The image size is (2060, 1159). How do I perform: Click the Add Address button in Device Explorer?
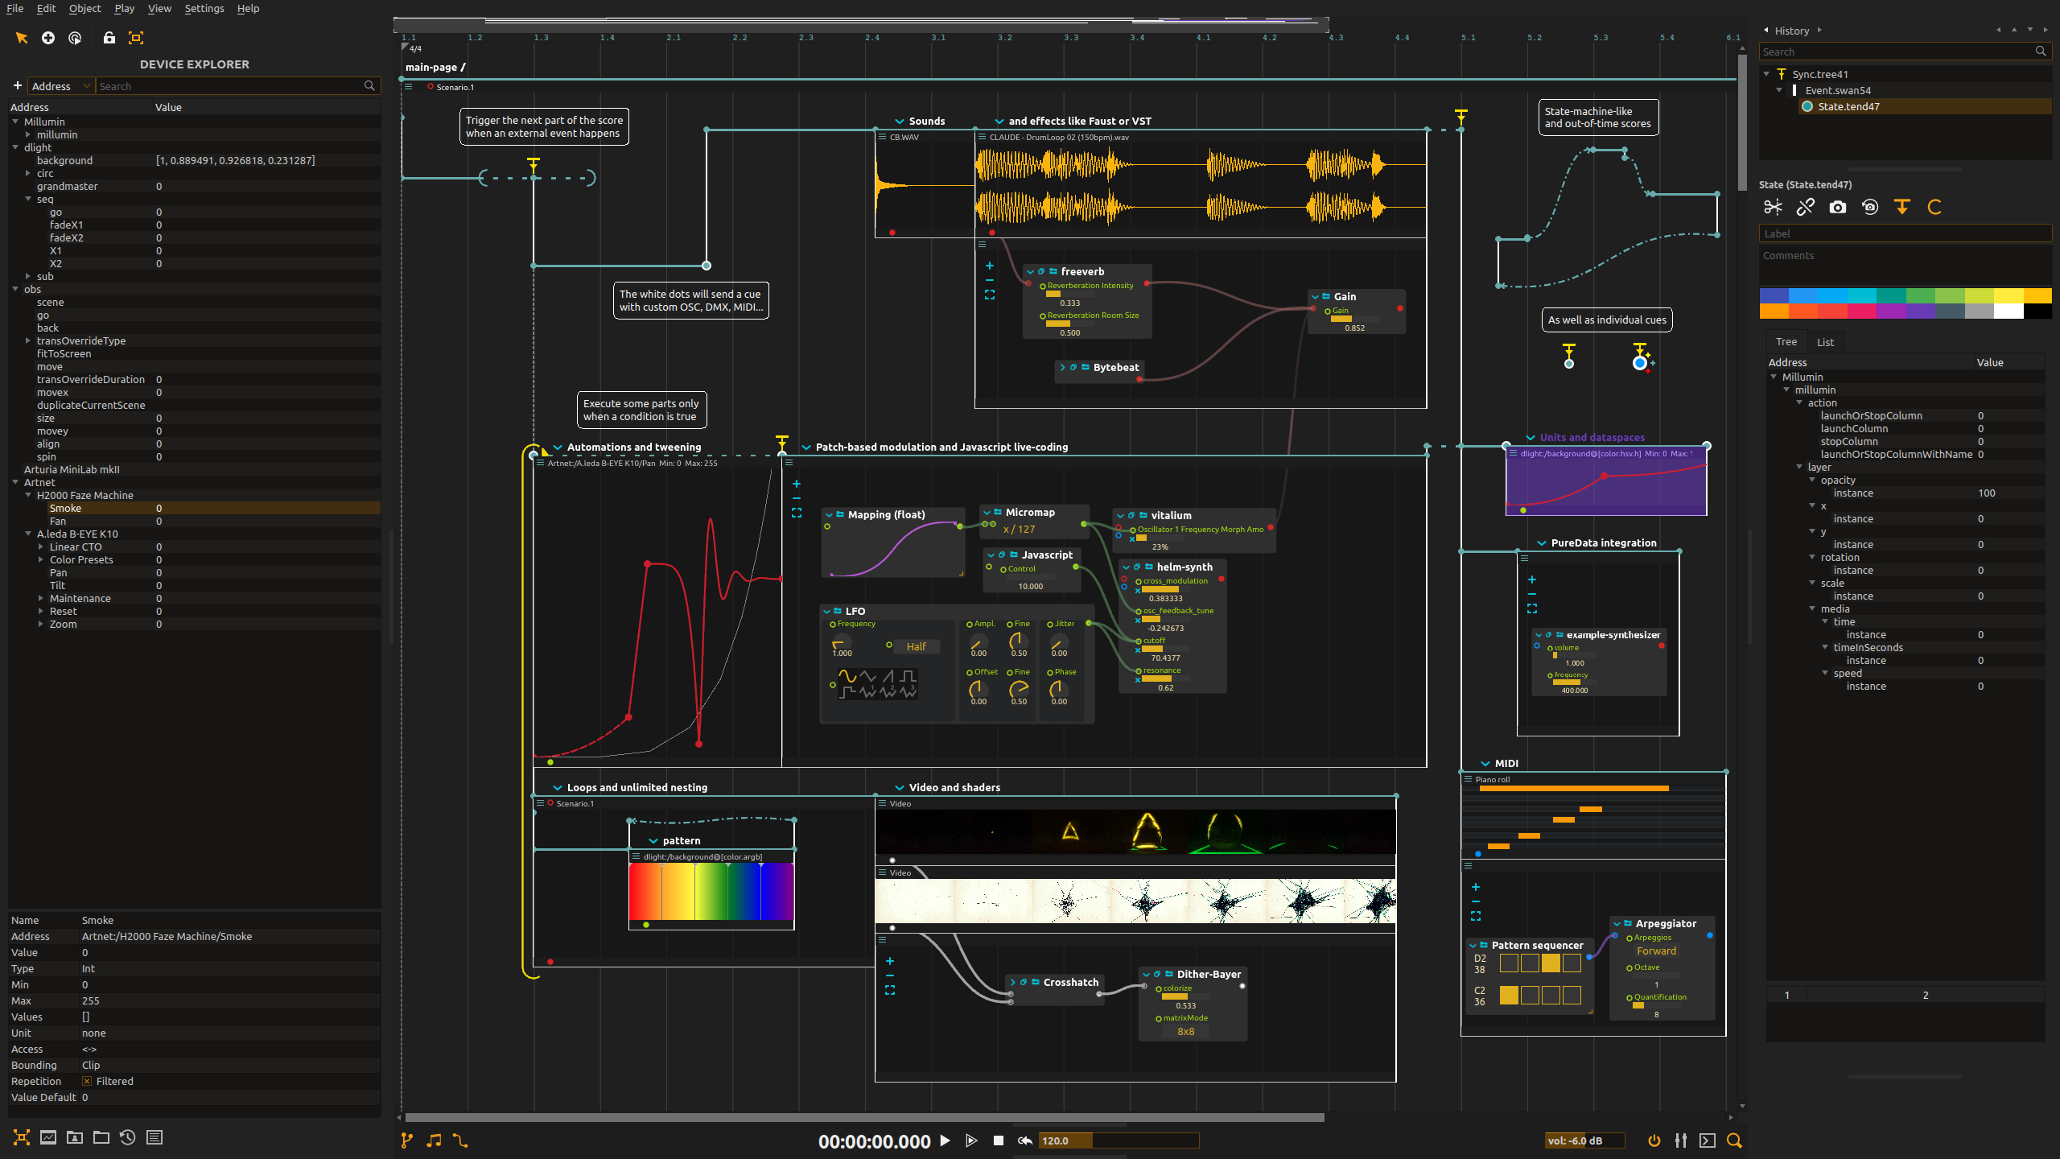click(x=15, y=86)
